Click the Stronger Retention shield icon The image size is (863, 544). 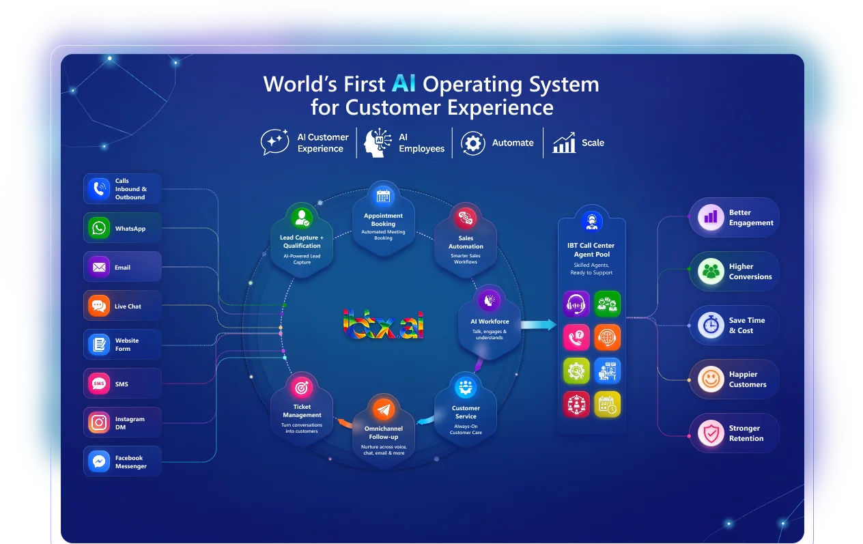[x=711, y=433]
